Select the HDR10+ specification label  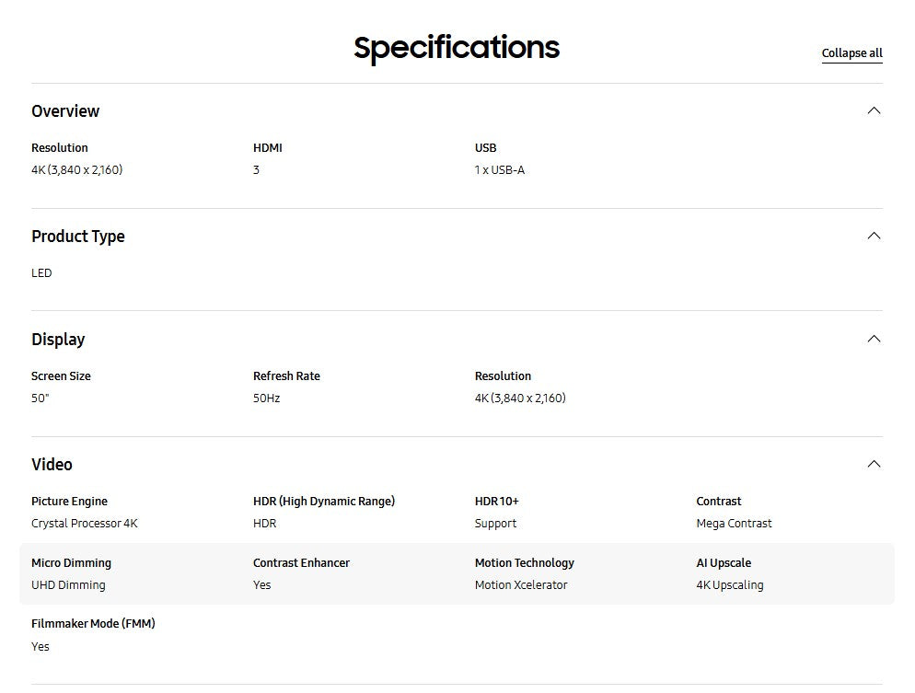497,502
